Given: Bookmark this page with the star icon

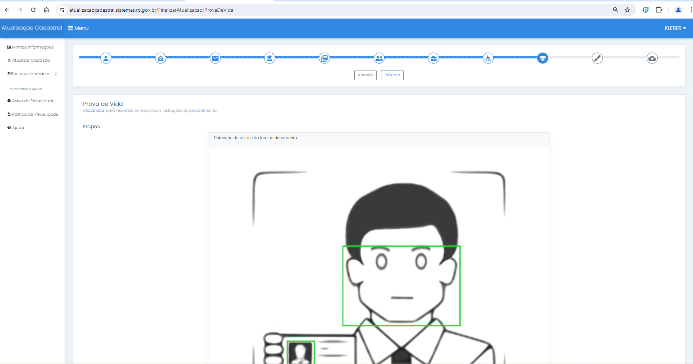Looking at the screenshot, I should [x=627, y=10].
